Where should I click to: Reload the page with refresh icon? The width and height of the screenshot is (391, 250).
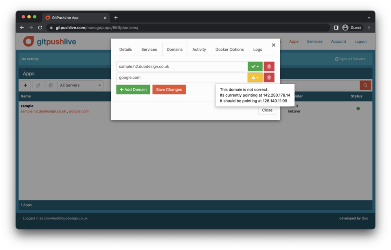[x=40, y=28]
